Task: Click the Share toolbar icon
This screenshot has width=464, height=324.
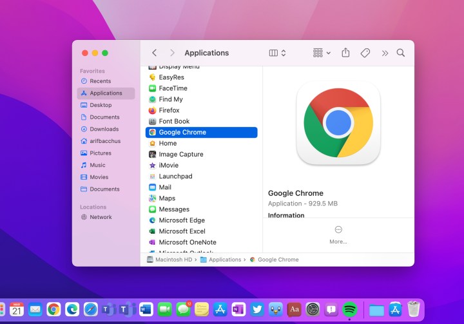Action: (345, 53)
